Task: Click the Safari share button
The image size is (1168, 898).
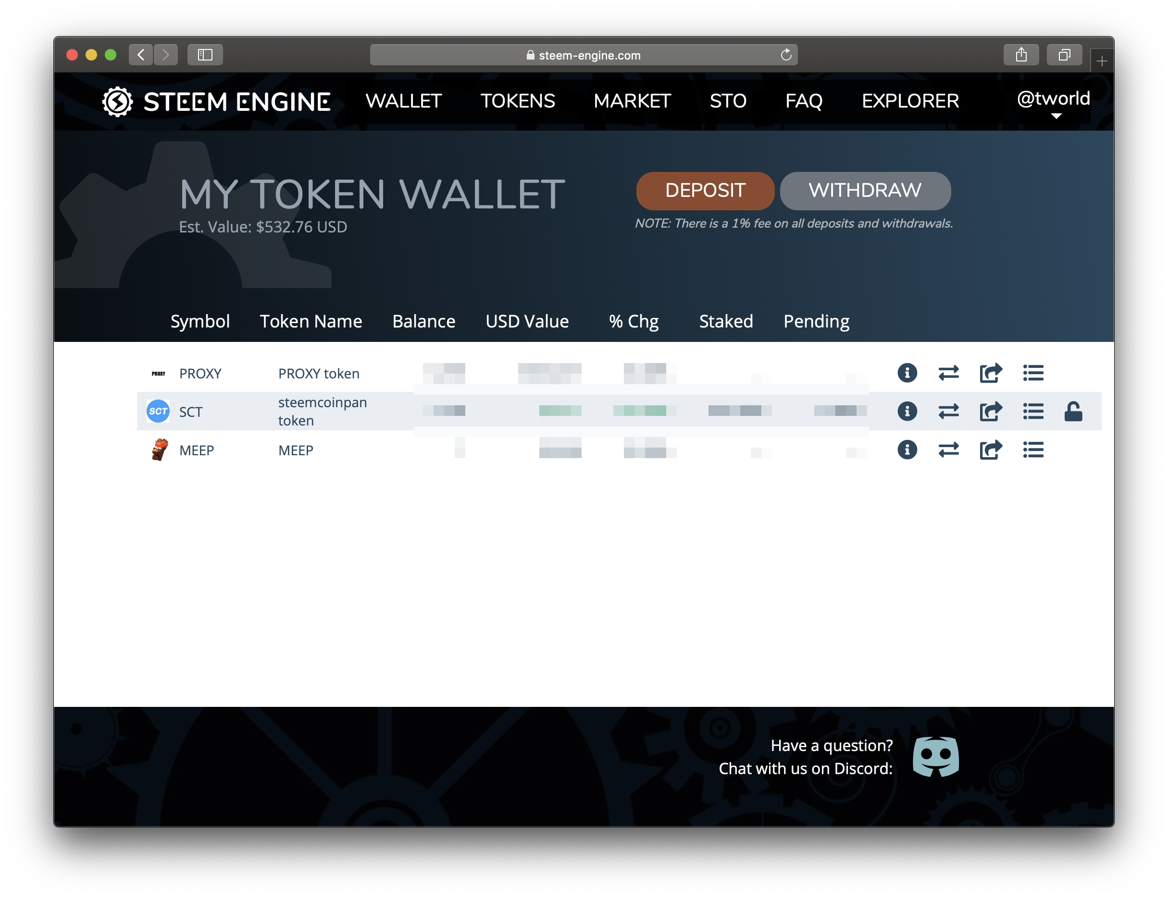Action: coord(1021,55)
